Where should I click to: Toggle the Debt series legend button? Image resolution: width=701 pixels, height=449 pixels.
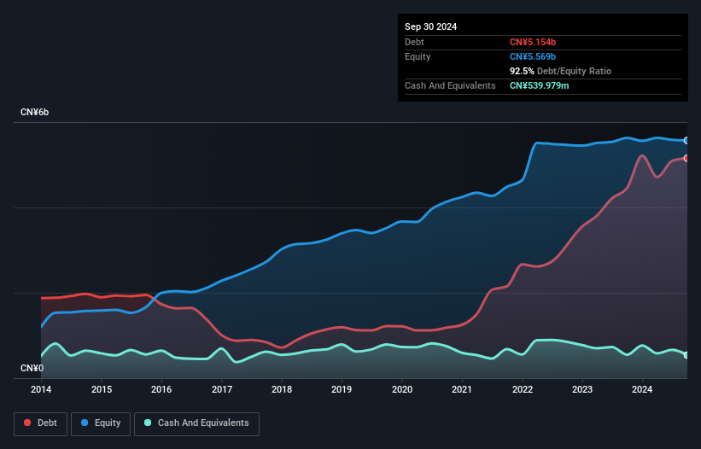pyautogui.click(x=41, y=423)
